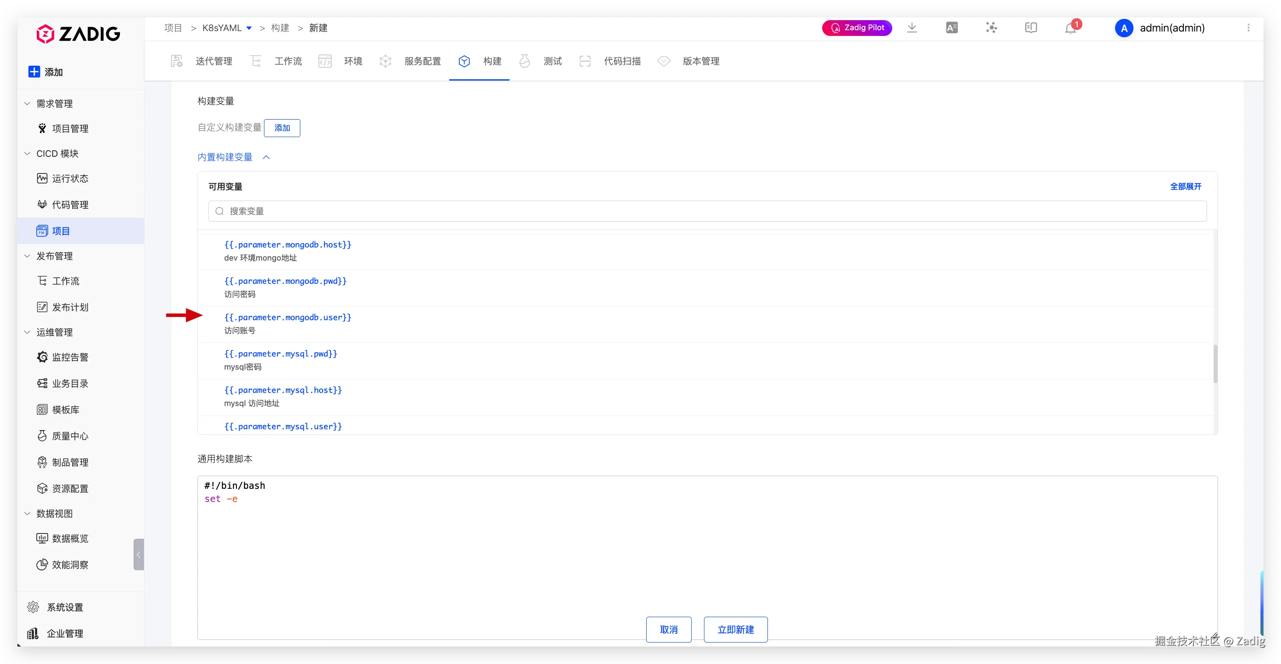1281x664 pixels.
Task: Open the documentation book icon
Action: [1031, 28]
